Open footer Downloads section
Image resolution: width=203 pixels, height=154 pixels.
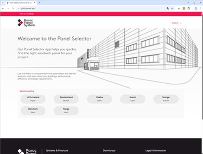click(109, 150)
